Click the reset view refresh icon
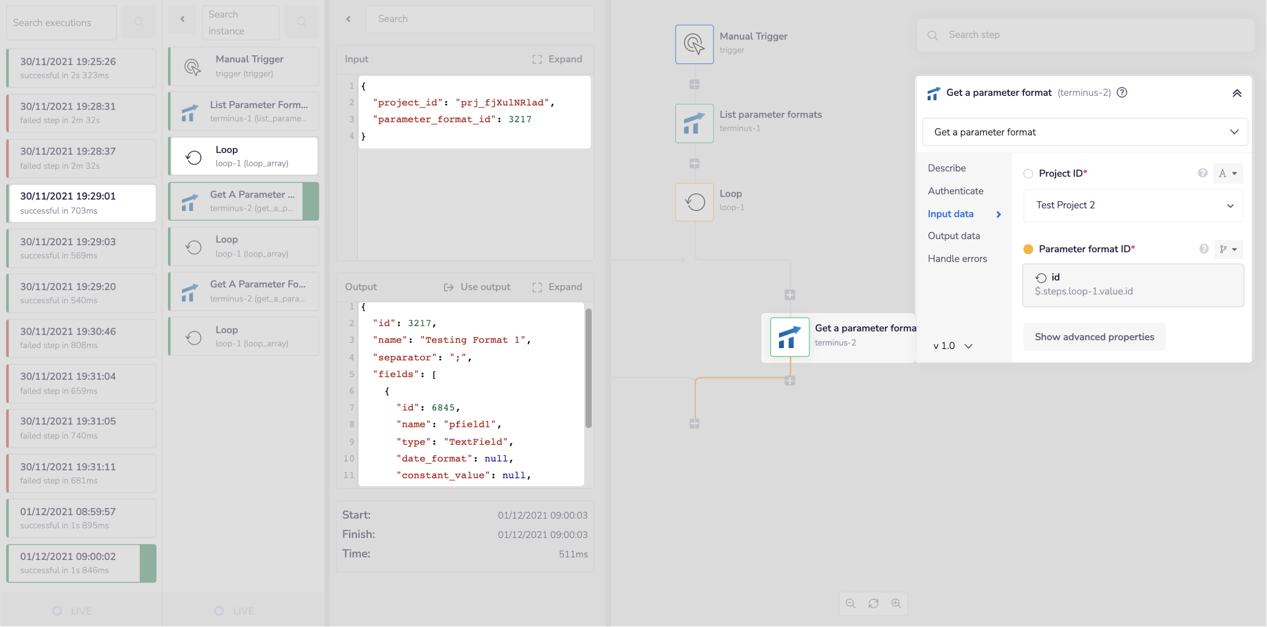 (x=874, y=603)
